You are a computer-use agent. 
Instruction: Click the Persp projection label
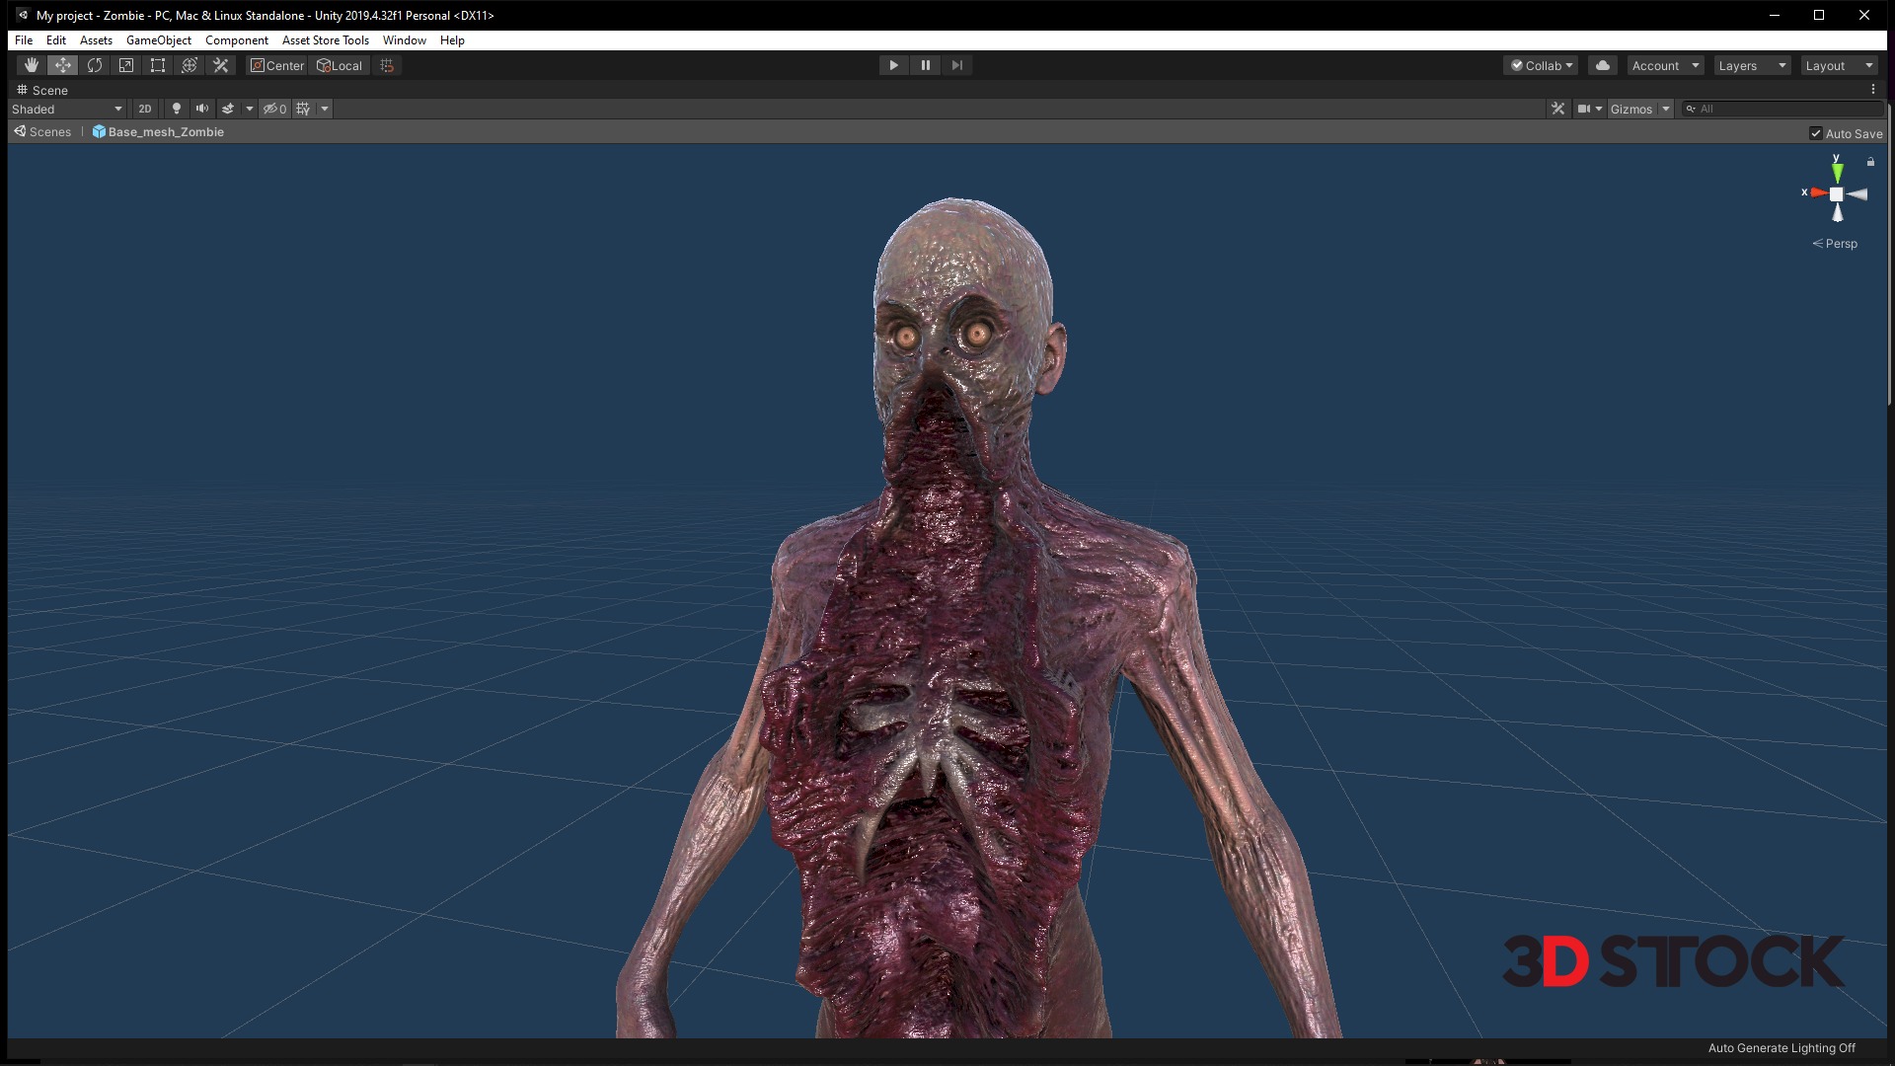tap(1841, 244)
